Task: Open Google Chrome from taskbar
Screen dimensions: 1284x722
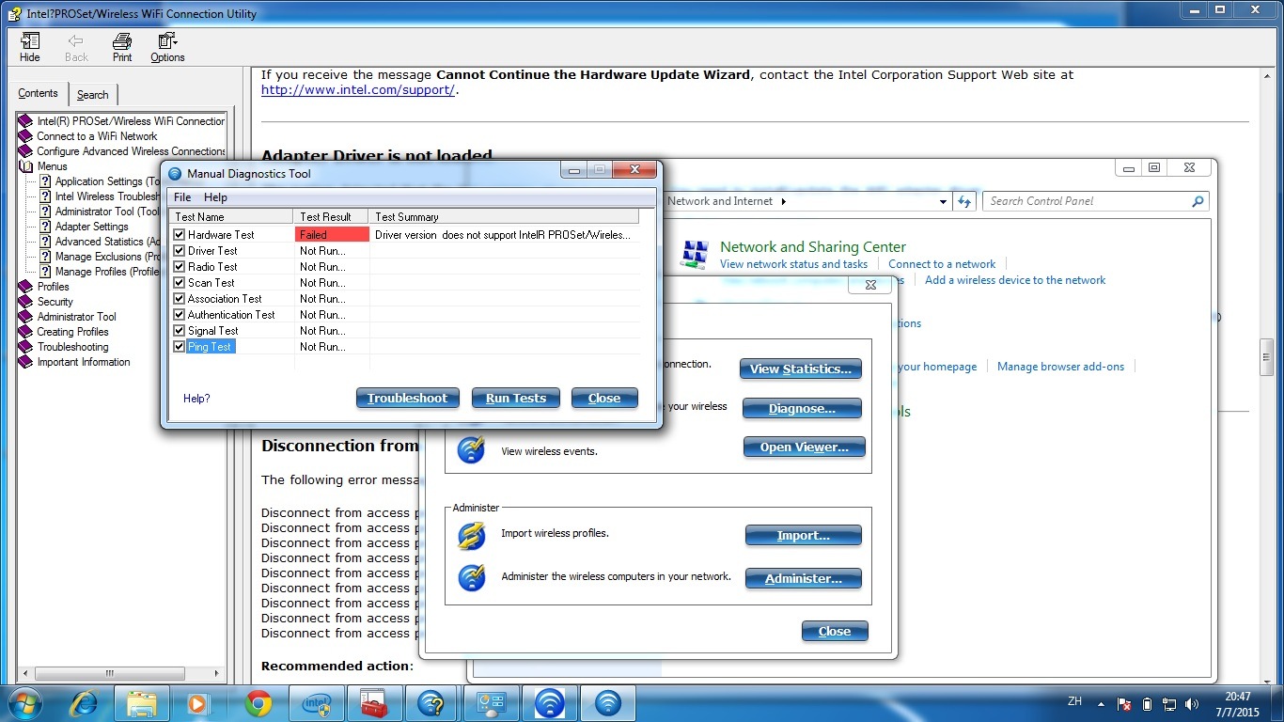Action: click(x=258, y=703)
